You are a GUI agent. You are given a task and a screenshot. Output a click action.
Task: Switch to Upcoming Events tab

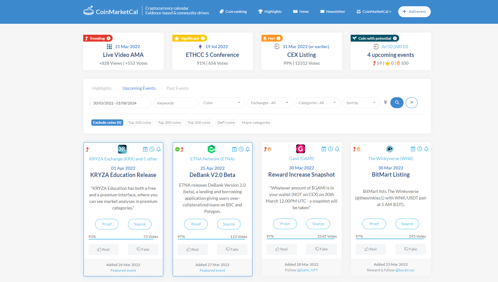(139, 88)
